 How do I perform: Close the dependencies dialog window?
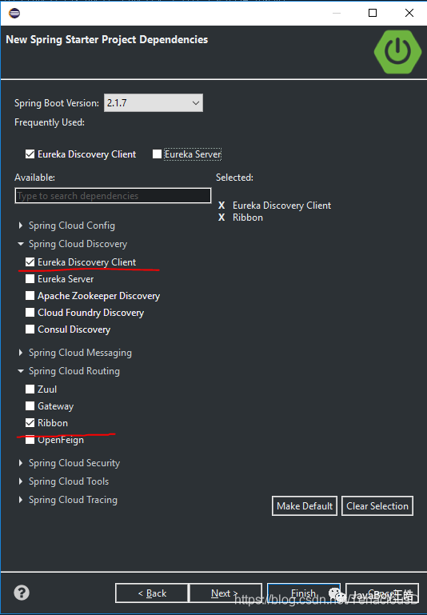point(409,13)
